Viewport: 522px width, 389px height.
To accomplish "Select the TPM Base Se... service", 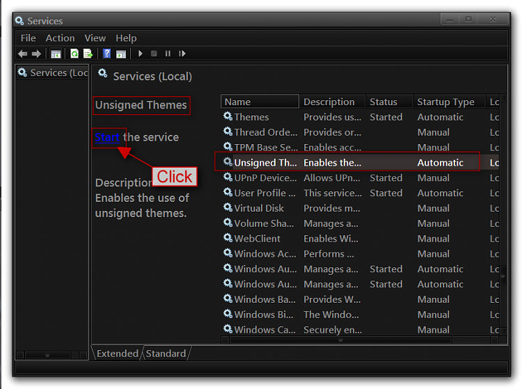I will (266, 148).
